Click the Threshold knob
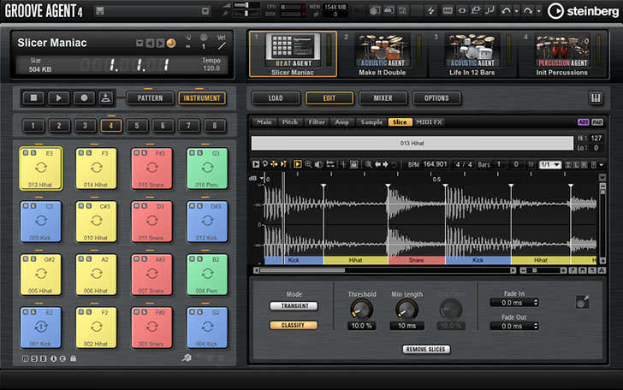 (x=361, y=309)
